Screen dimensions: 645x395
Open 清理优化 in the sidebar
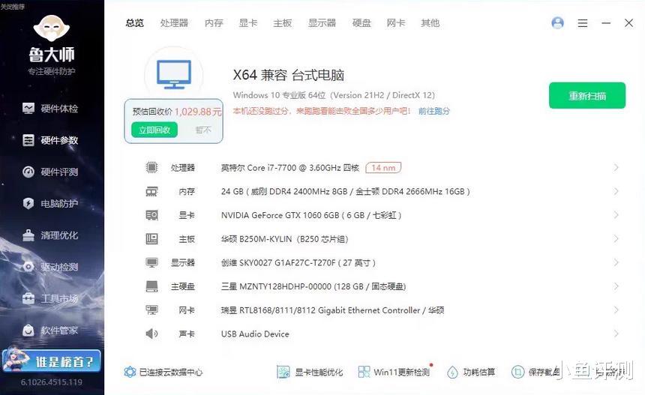[50, 235]
